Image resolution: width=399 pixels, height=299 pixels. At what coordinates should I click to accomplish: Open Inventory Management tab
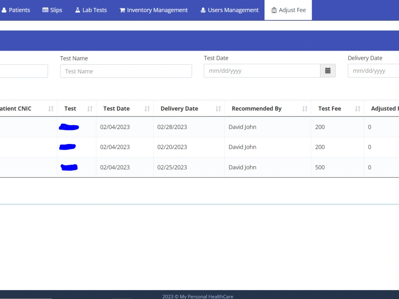tap(154, 10)
